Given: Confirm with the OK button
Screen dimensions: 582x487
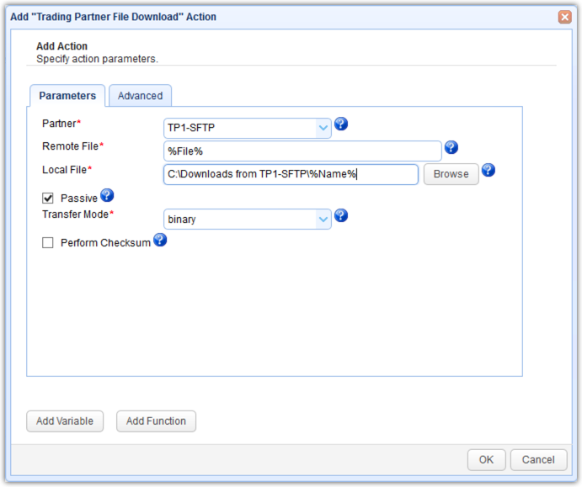Looking at the screenshot, I should pos(486,460).
